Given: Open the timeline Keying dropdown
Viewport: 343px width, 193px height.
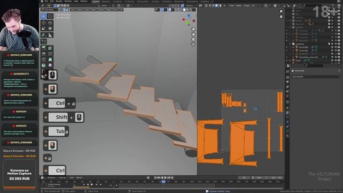Looking at the screenshot, I should (63, 177).
